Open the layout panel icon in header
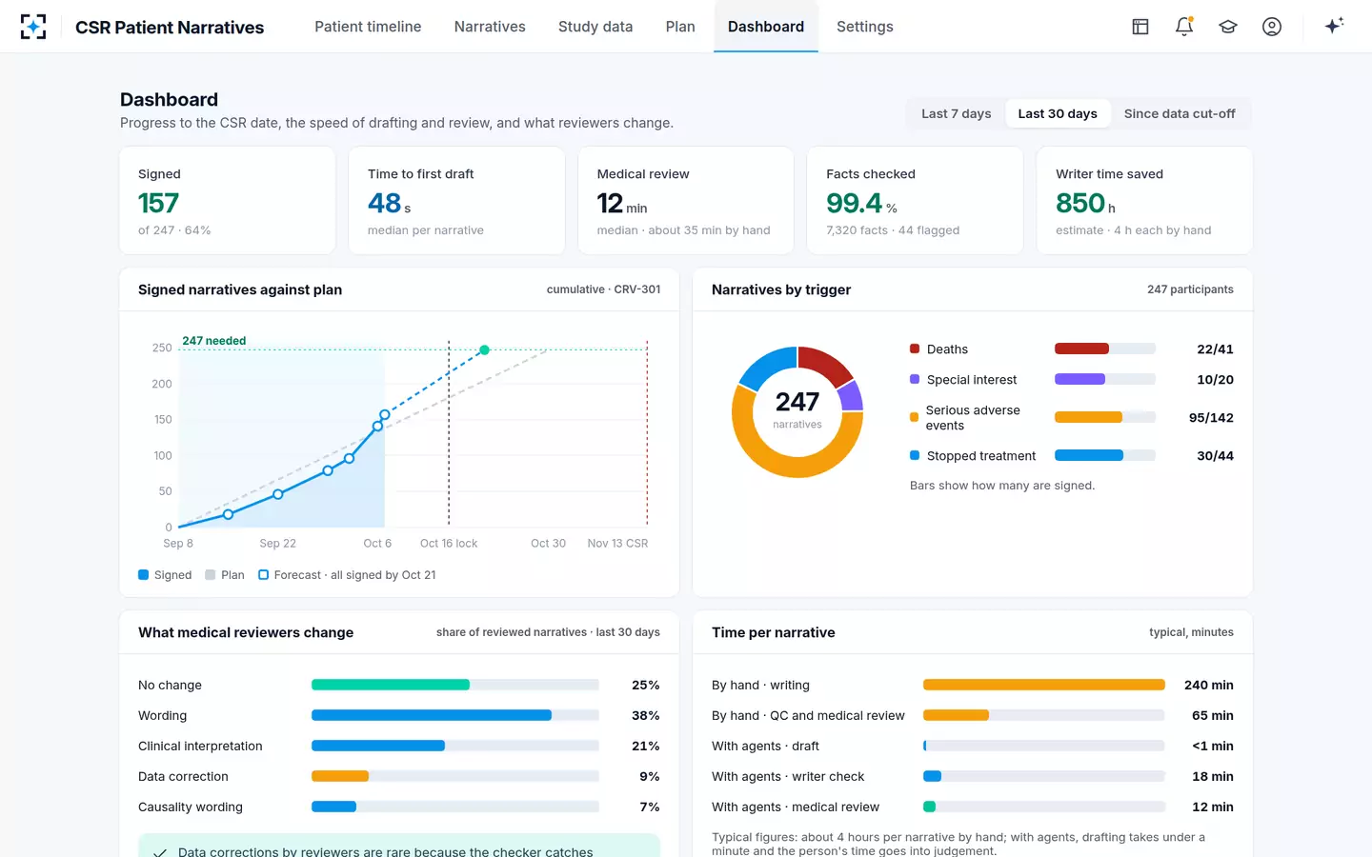 coord(1140,27)
